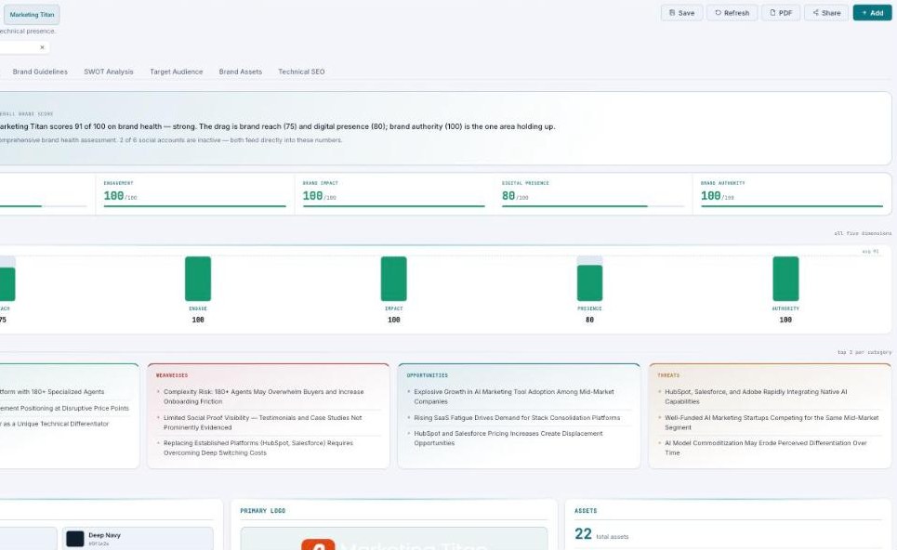Open the SWOT Analysis tab
This screenshot has height=550, width=897.
[x=108, y=72]
